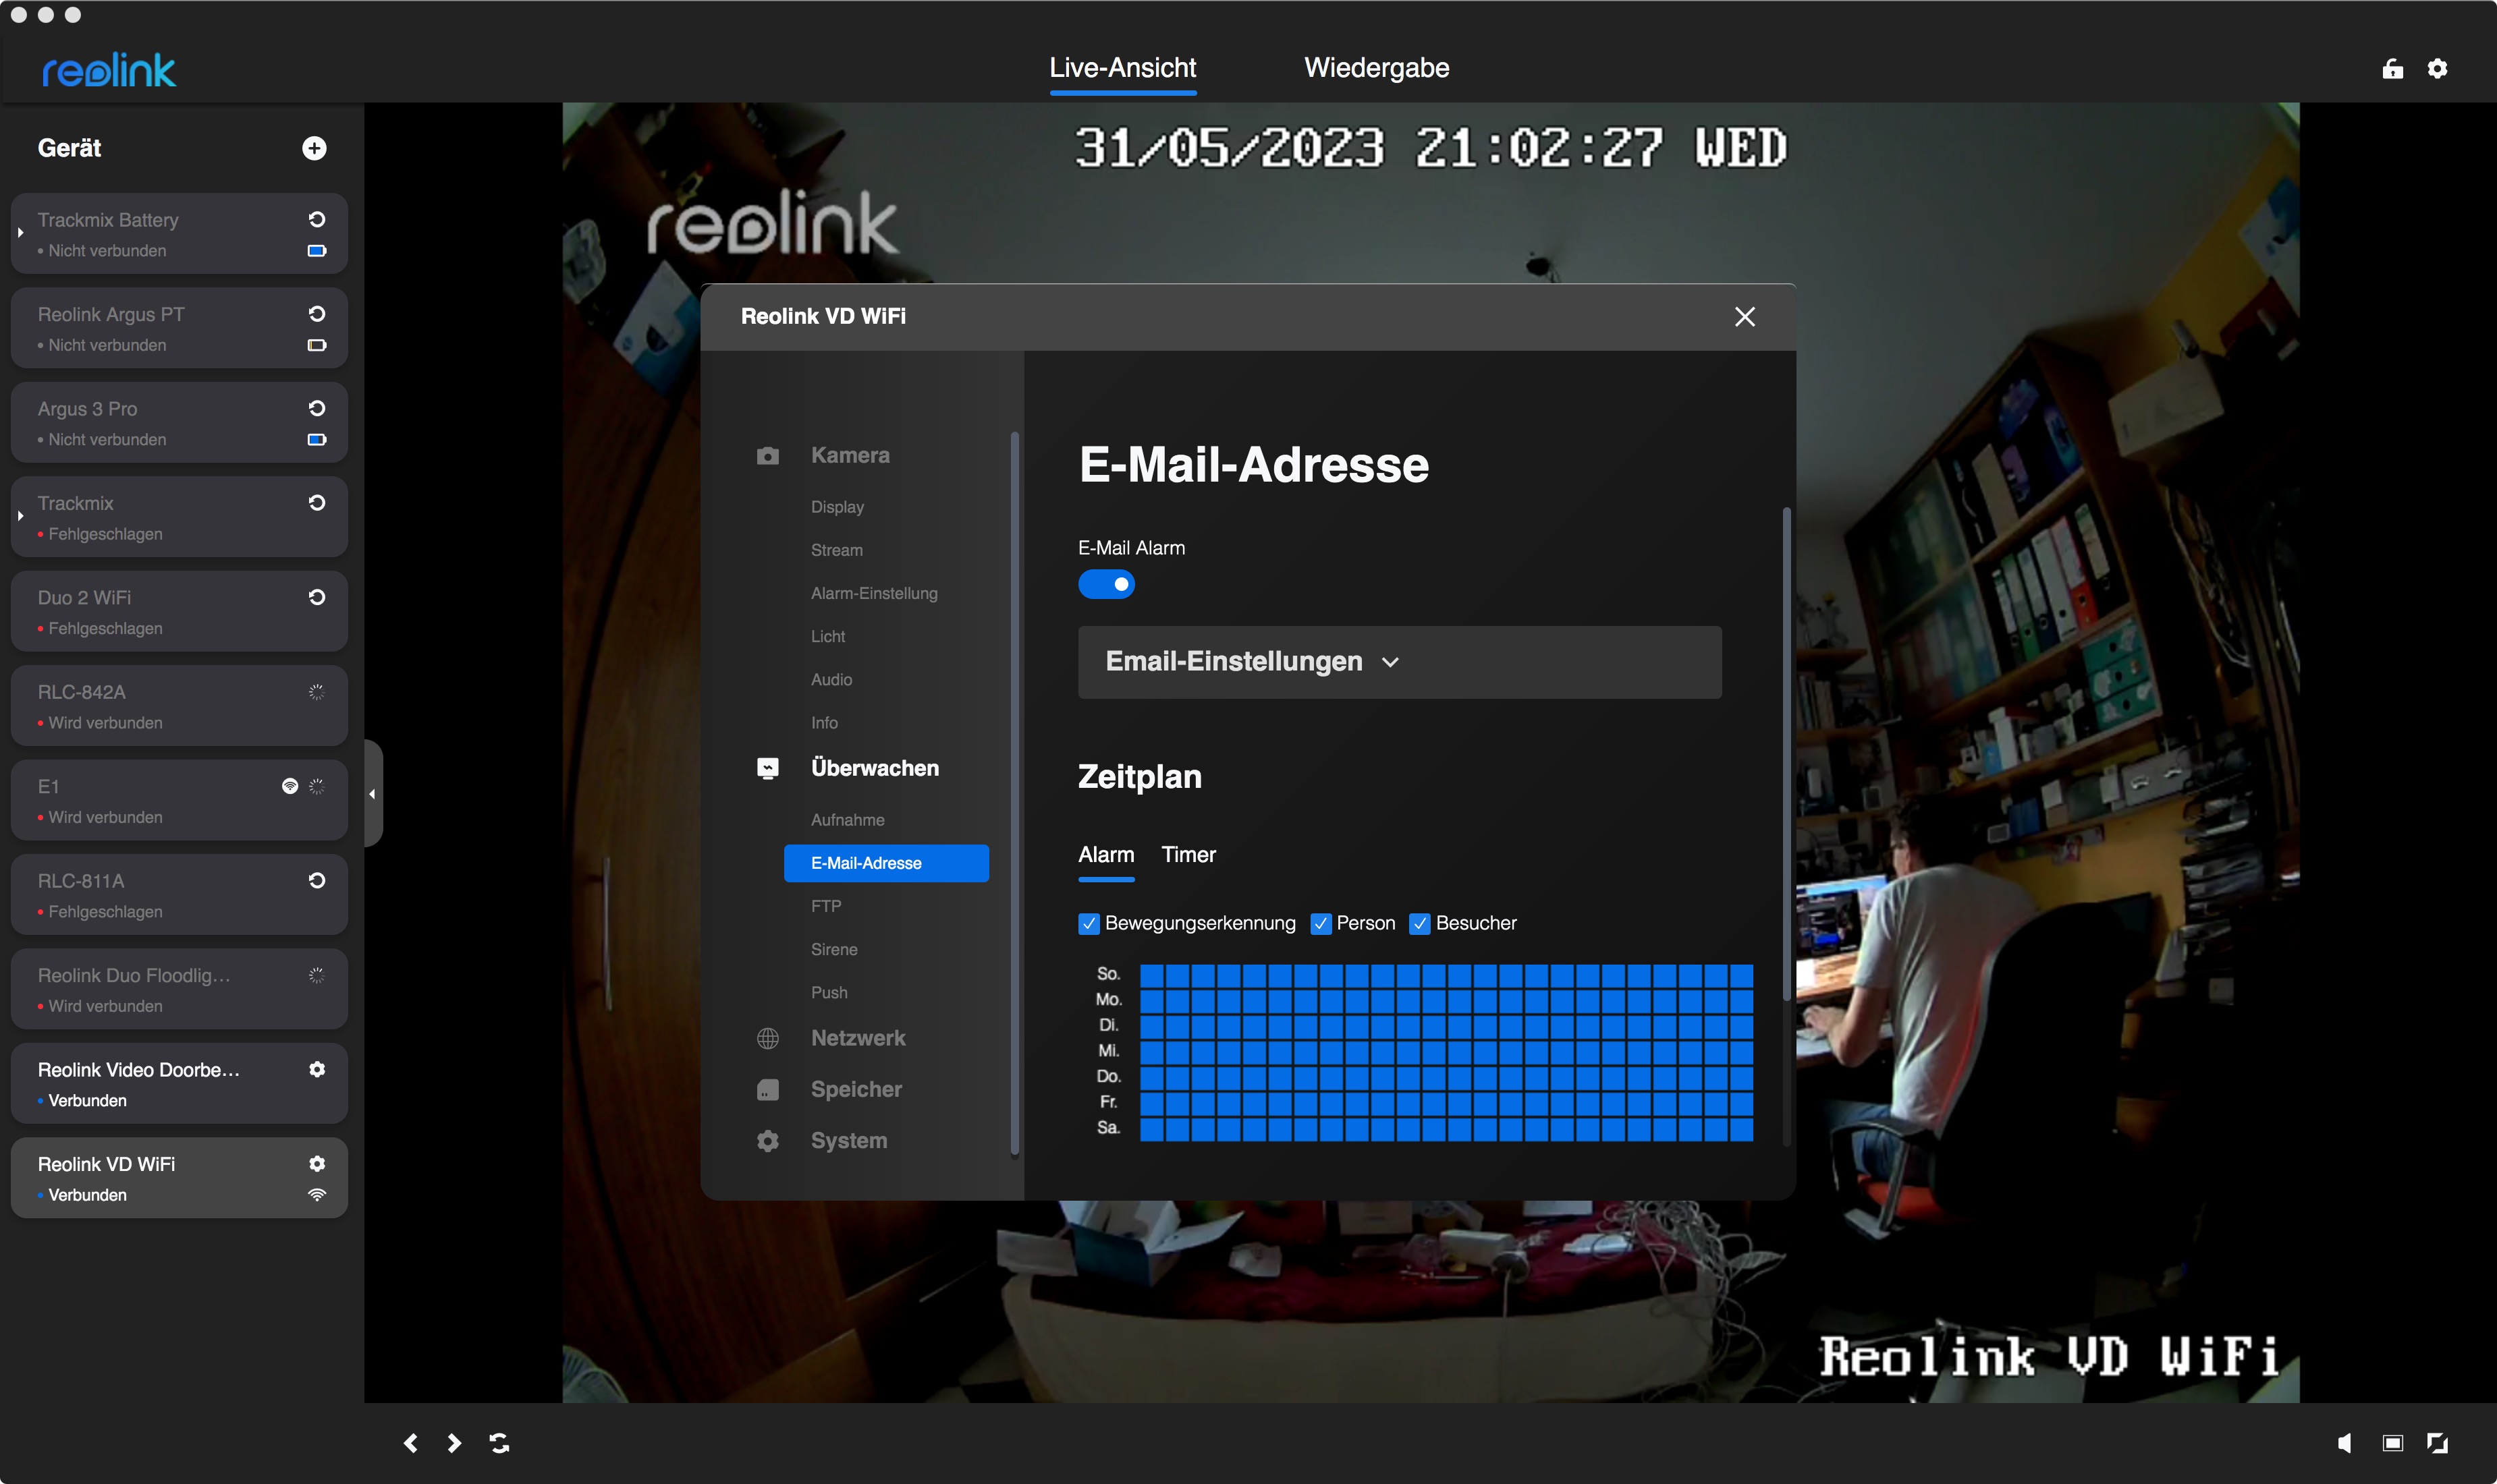Open settings gear for Reolink VD WiFi

[317, 1163]
